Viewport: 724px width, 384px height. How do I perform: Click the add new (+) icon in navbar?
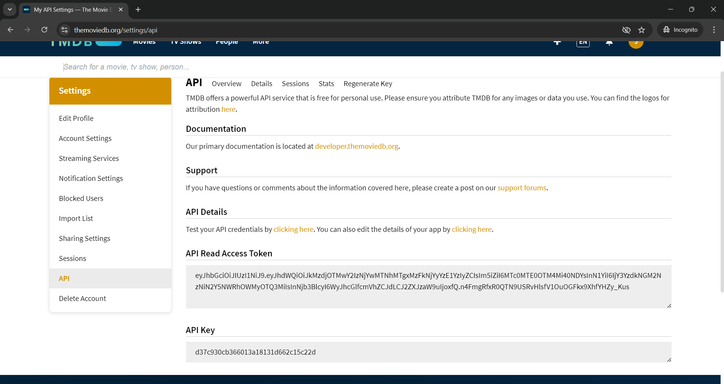557,42
